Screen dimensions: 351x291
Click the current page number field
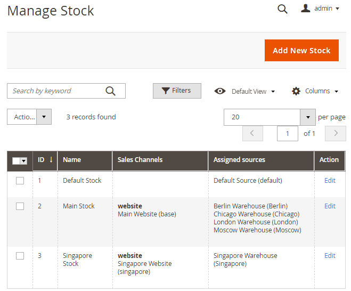click(x=288, y=133)
